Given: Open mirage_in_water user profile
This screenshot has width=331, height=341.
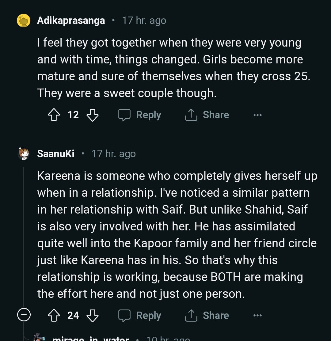Looking at the screenshot, I should 90,339.
